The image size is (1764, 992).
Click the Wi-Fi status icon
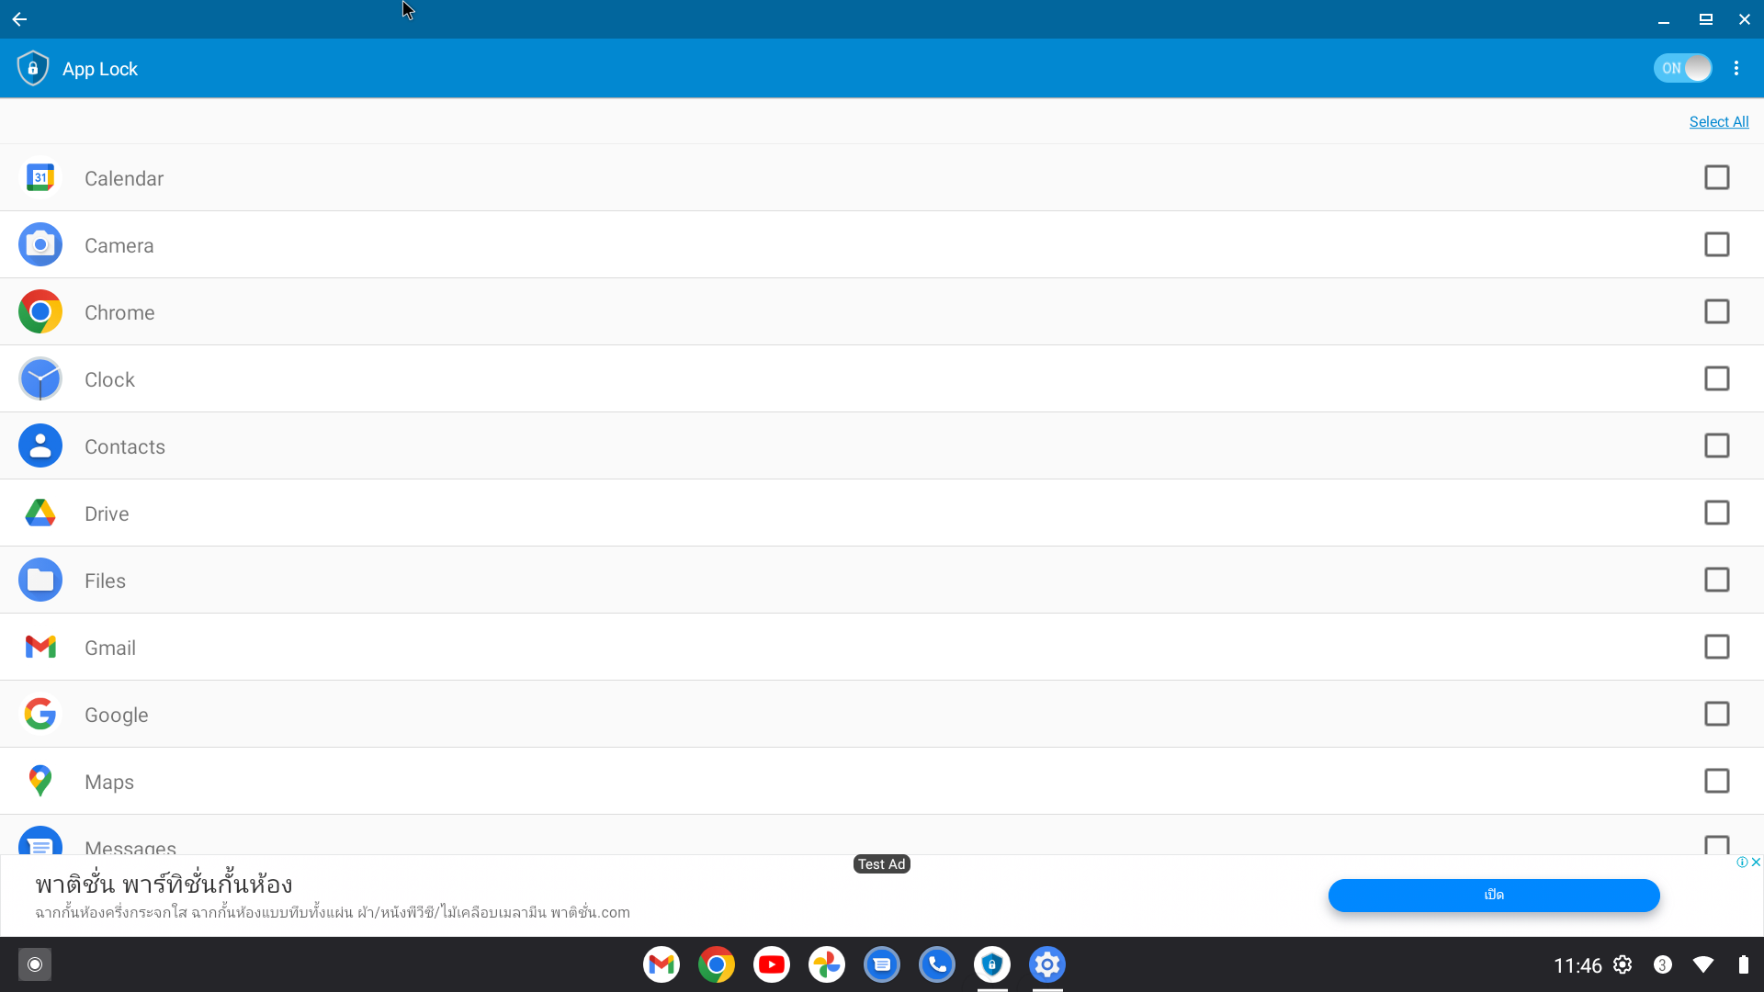[x=1703, y=964]
